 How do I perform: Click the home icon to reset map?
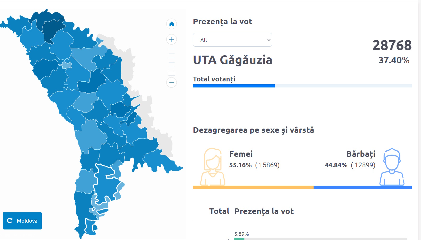[172, 24]
